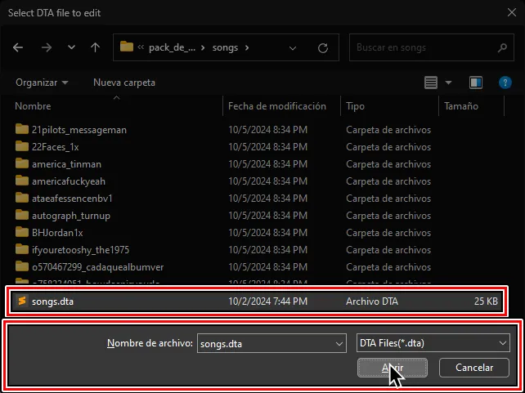525x393 pixels.
Task: Select the BHJordan1x folder
Action: coord(57,233)
